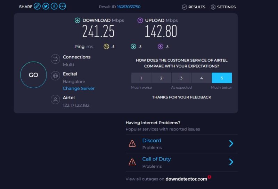Visit downdetector.com outages link
This screenshot has width=278, height=189.
point(186,179)
